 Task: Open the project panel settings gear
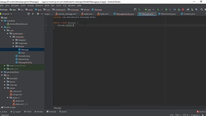point(38,14)
